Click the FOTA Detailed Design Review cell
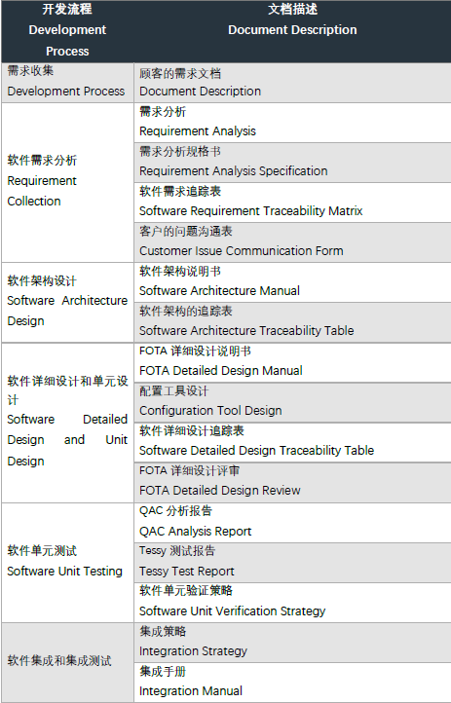 pyautogui.click(x=292, y=482)
